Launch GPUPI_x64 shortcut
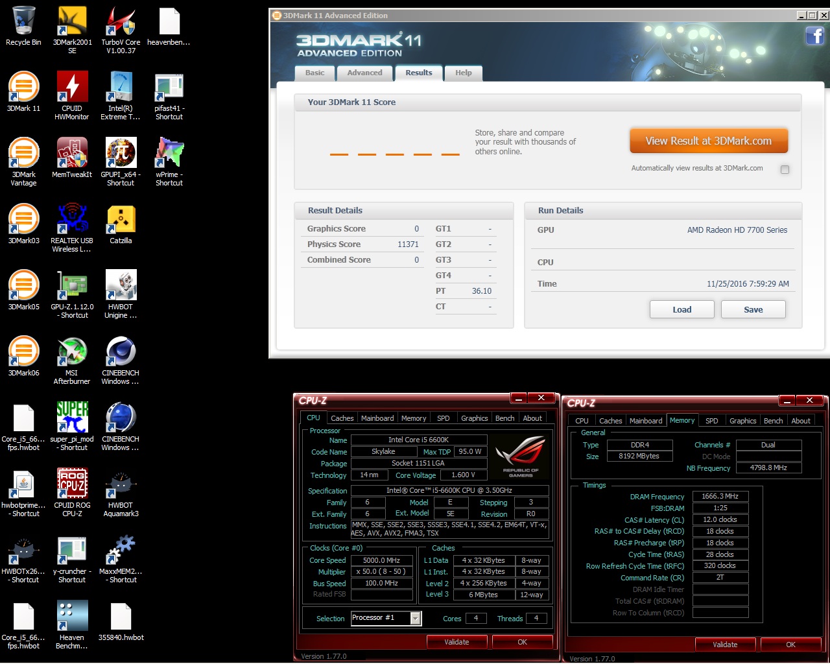The image size is (830, 664). click(121, 153)
